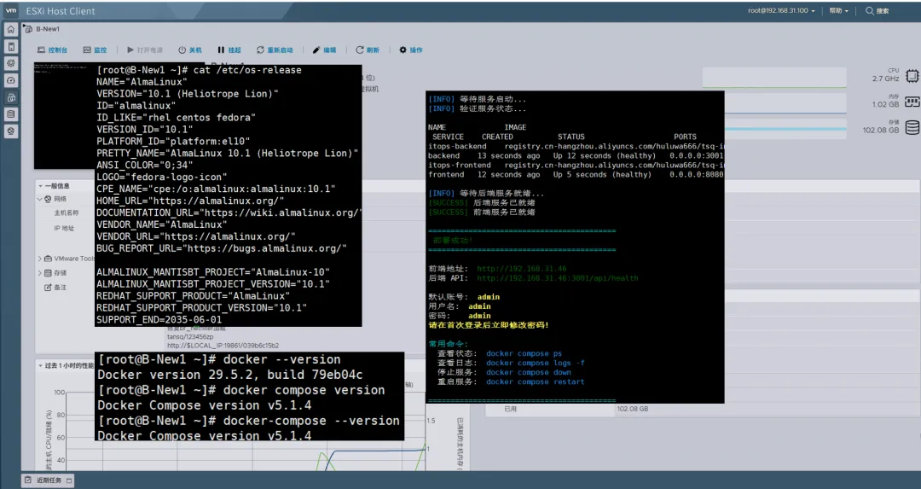Viewport: 921px width, 489px height.
Task: Collapse the 网络 network section
Action: [40, 199]
